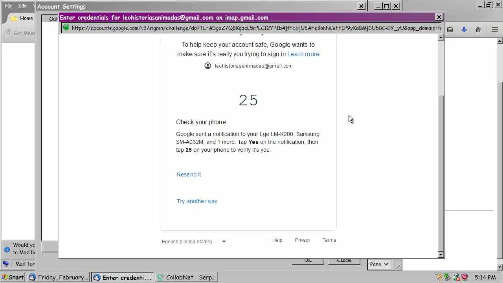The height and width of the screenshot is (283, 503).
Task: Select Enter credenti... taskbar item
Action: click(x=122, y=277)
